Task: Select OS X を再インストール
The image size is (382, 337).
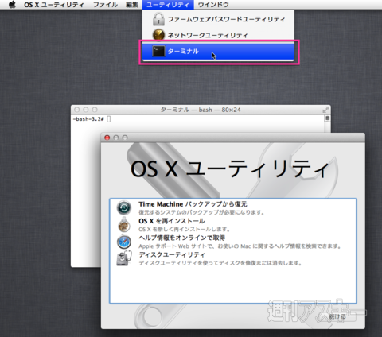Action: pos(233,225)
